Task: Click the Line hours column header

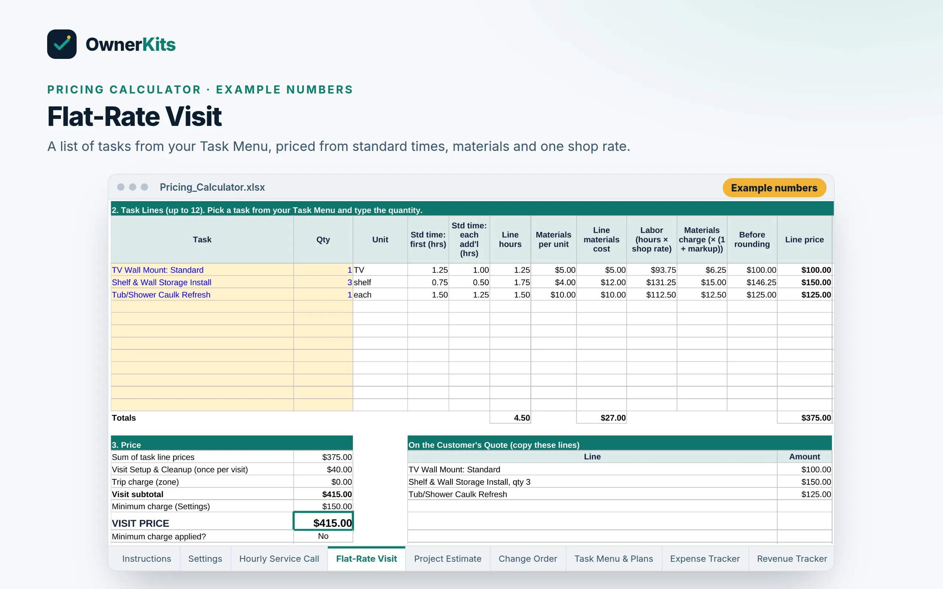Action: 510,240
